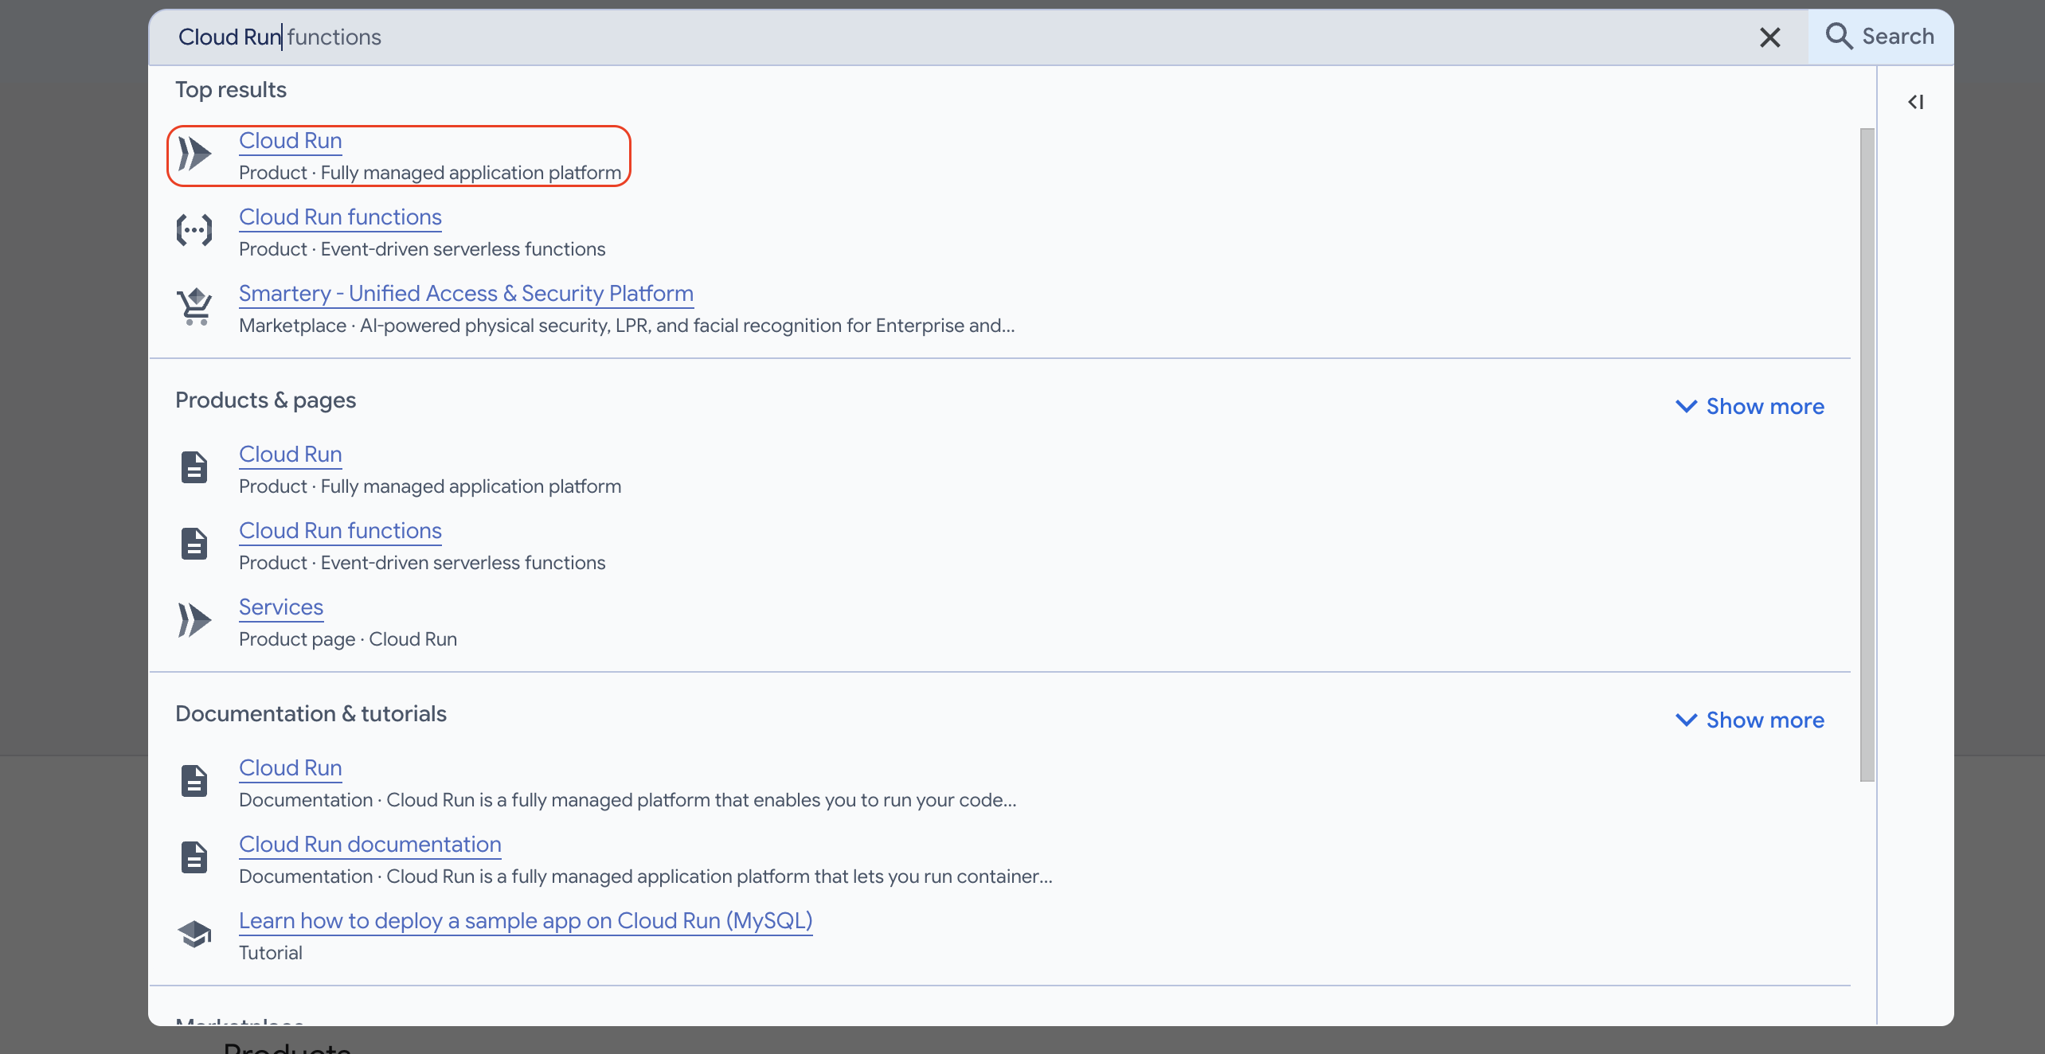Click the Smartery marketplace cart icon
This screenshot has height=1054, width=2045.
tap(194, 306)
